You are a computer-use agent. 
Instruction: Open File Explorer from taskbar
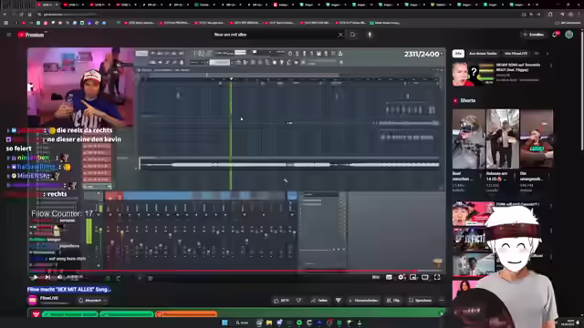(x=269, y=323)
